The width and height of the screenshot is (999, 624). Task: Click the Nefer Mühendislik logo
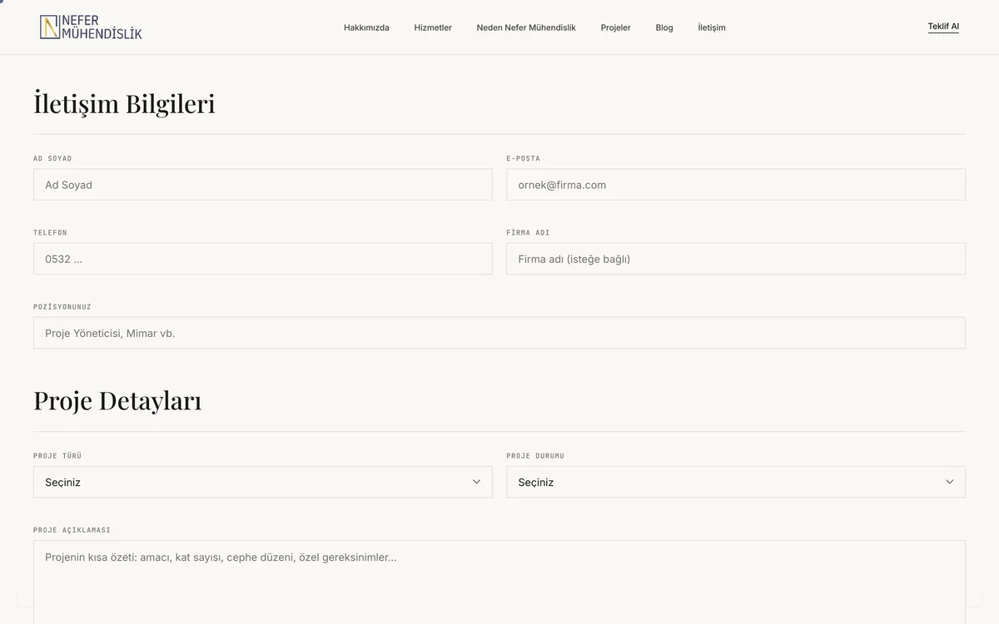(91, 27)
